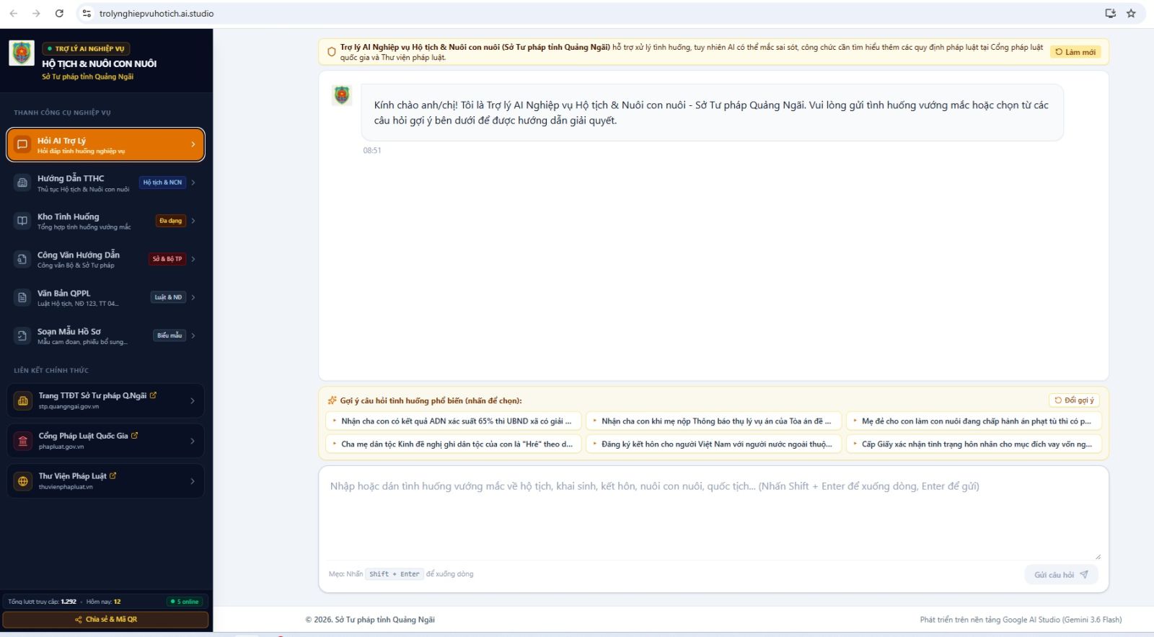Click the Hướng Dẫn TTHC building icon

(22, 183)
